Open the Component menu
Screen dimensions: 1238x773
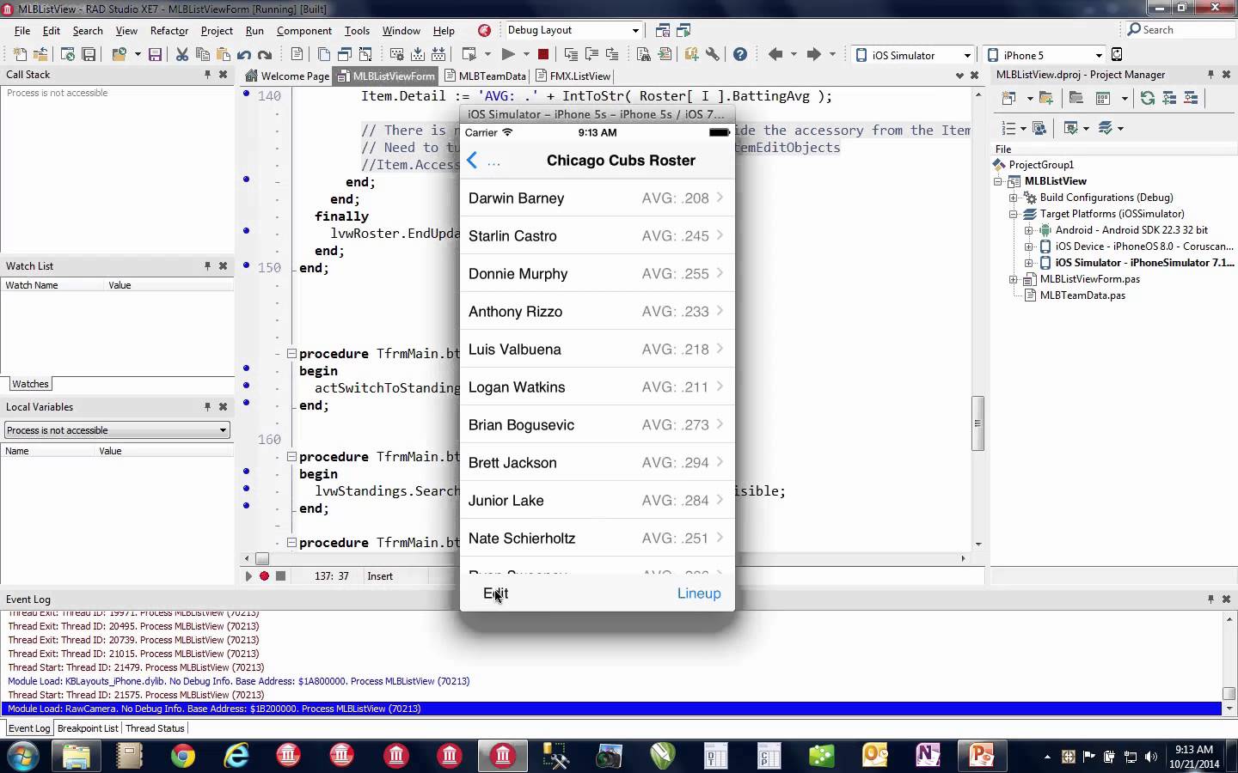(x=303, y=30)
